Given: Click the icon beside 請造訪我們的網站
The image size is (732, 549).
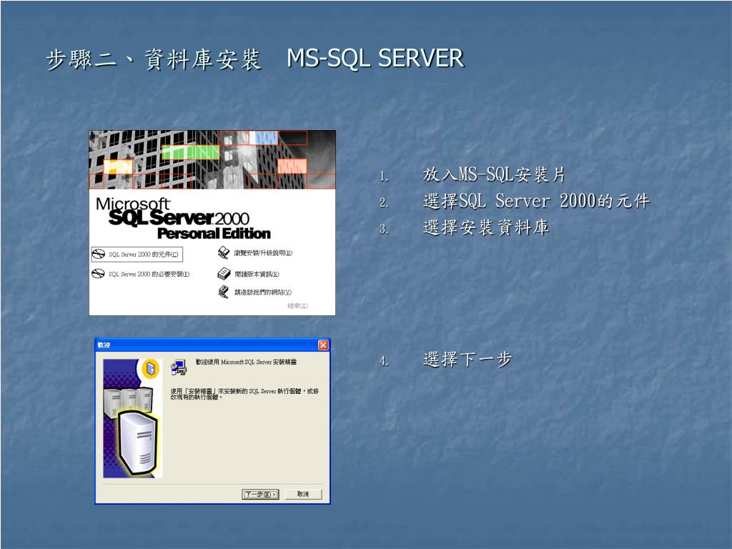Looking at the screenshot, I should 224,292.
